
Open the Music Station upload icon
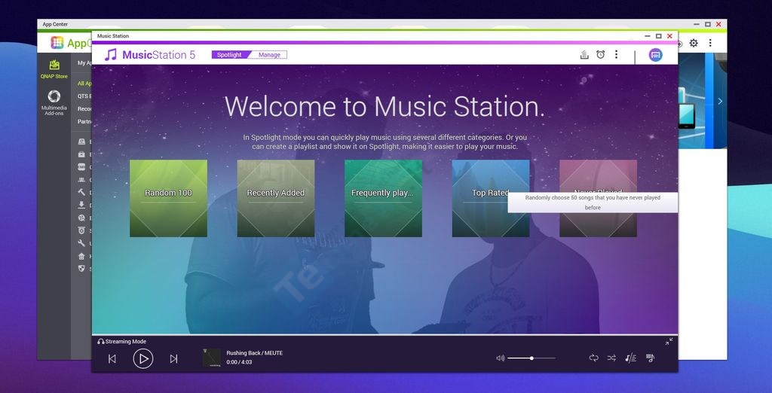coord(584,55)
